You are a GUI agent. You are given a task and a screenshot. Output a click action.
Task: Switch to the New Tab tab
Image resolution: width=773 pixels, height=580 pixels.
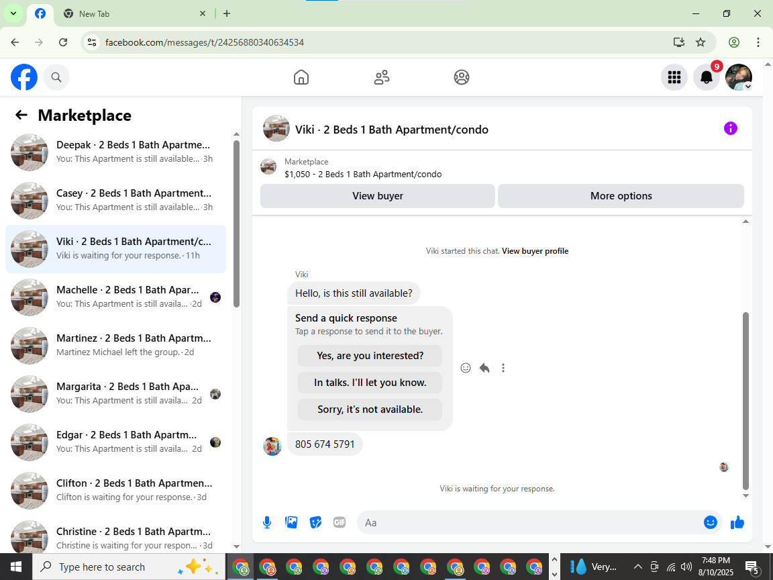click(135, 14)
